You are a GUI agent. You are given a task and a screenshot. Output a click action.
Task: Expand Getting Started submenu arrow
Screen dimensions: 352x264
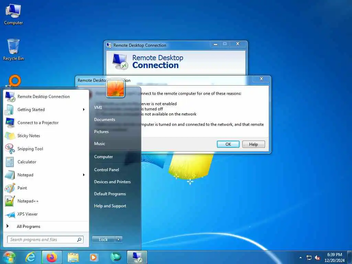pyautogui.click(x=84, y=110)
